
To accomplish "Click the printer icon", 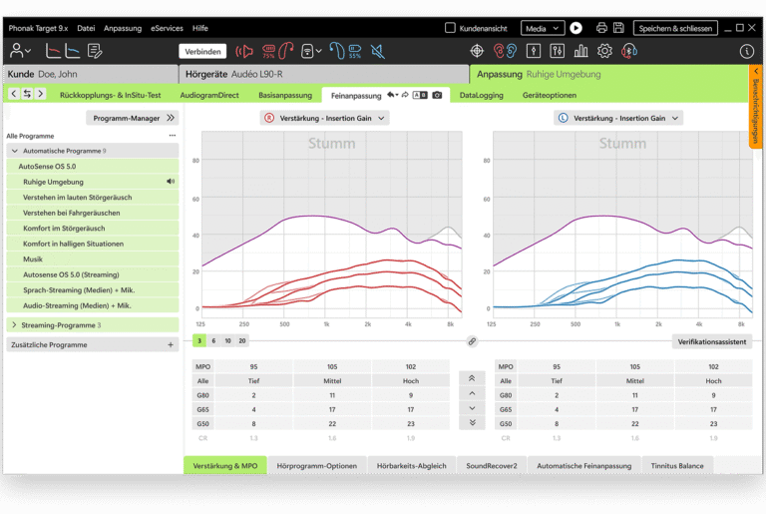I will coord(601,28).
